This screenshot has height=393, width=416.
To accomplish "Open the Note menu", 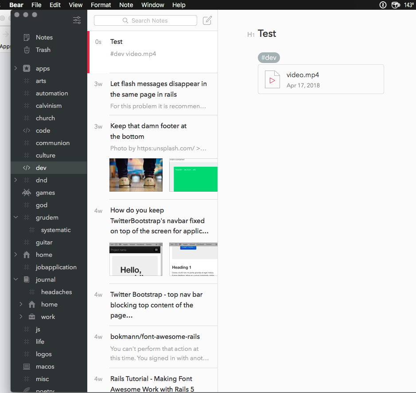I will 126,5.
